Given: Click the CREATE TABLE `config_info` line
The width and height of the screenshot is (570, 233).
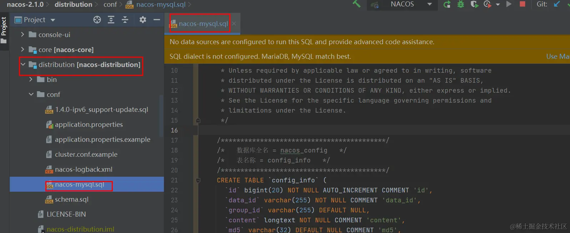Looking at the screenshot, I should [271, 180].
